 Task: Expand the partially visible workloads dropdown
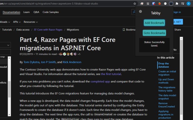tap(5, 22)
